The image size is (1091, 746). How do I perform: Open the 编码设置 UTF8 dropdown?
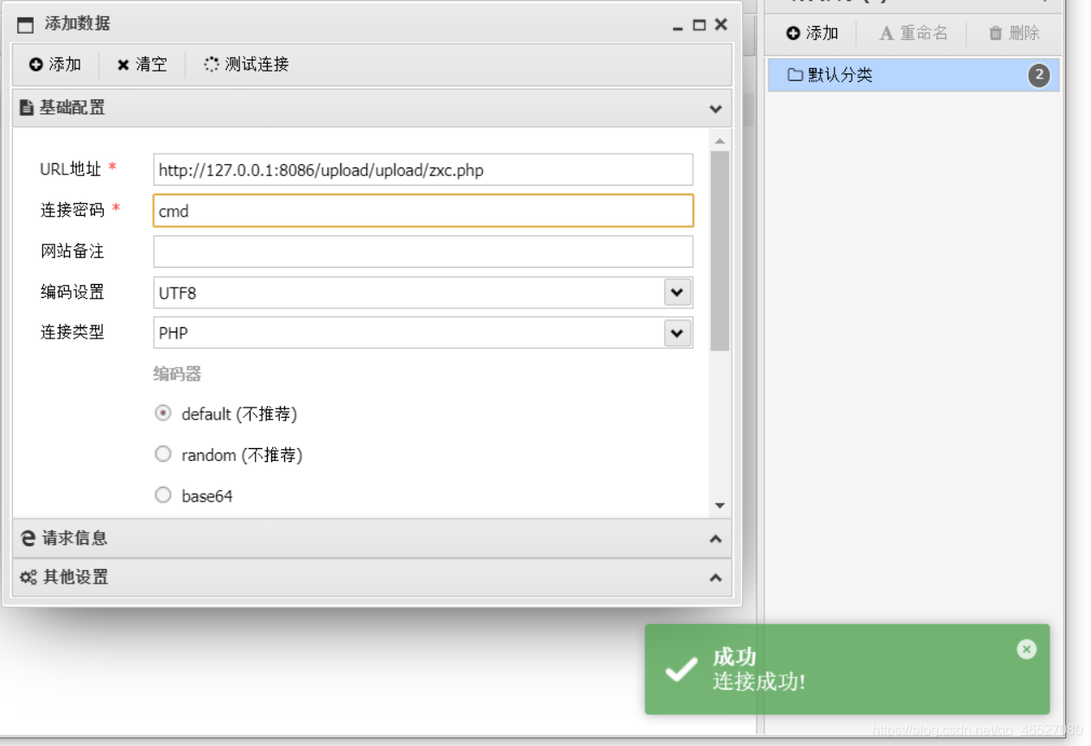(x=678, y=292)
